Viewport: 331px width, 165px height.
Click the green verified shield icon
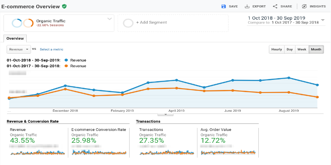[64, 7]
